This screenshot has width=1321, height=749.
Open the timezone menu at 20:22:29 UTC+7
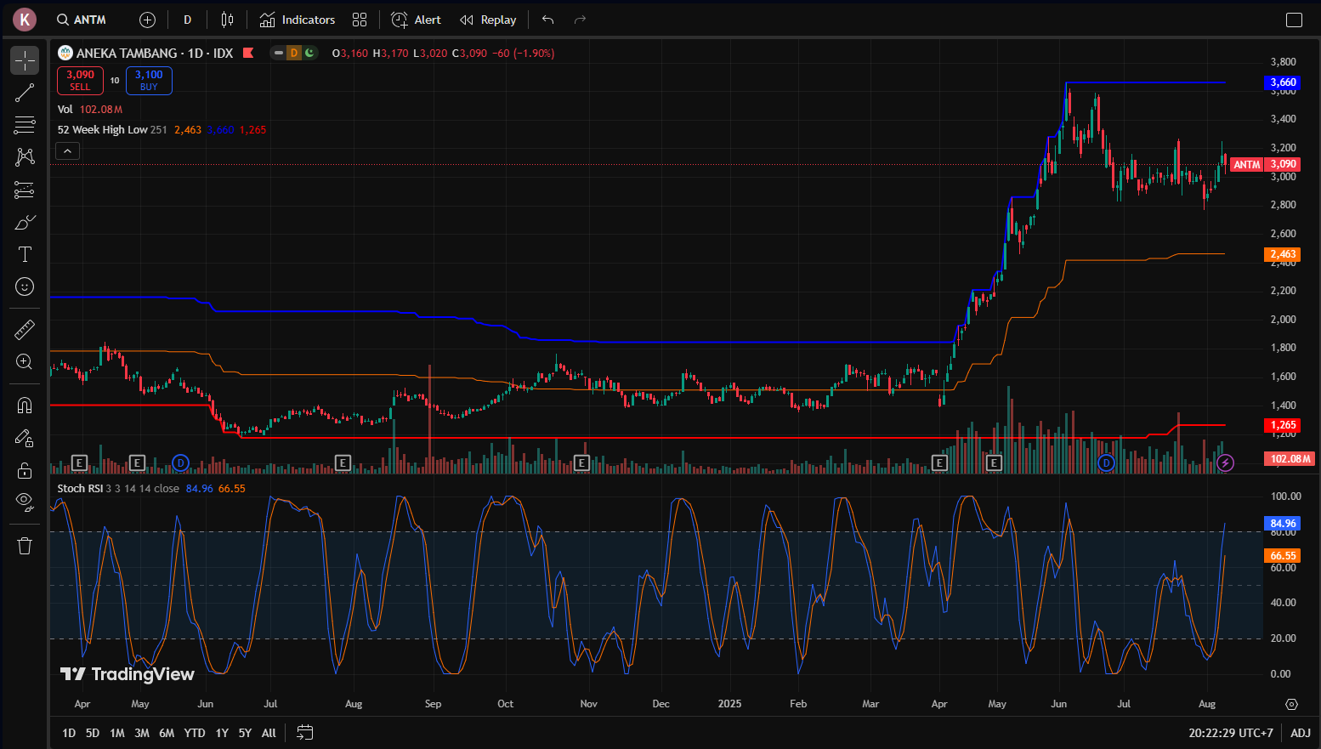pyautogui.click(x=1231, y=733)
